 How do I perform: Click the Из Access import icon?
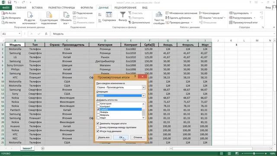[x=3, y=13]
